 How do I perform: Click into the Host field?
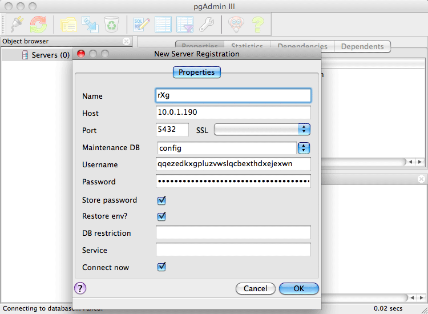[233, 112]
